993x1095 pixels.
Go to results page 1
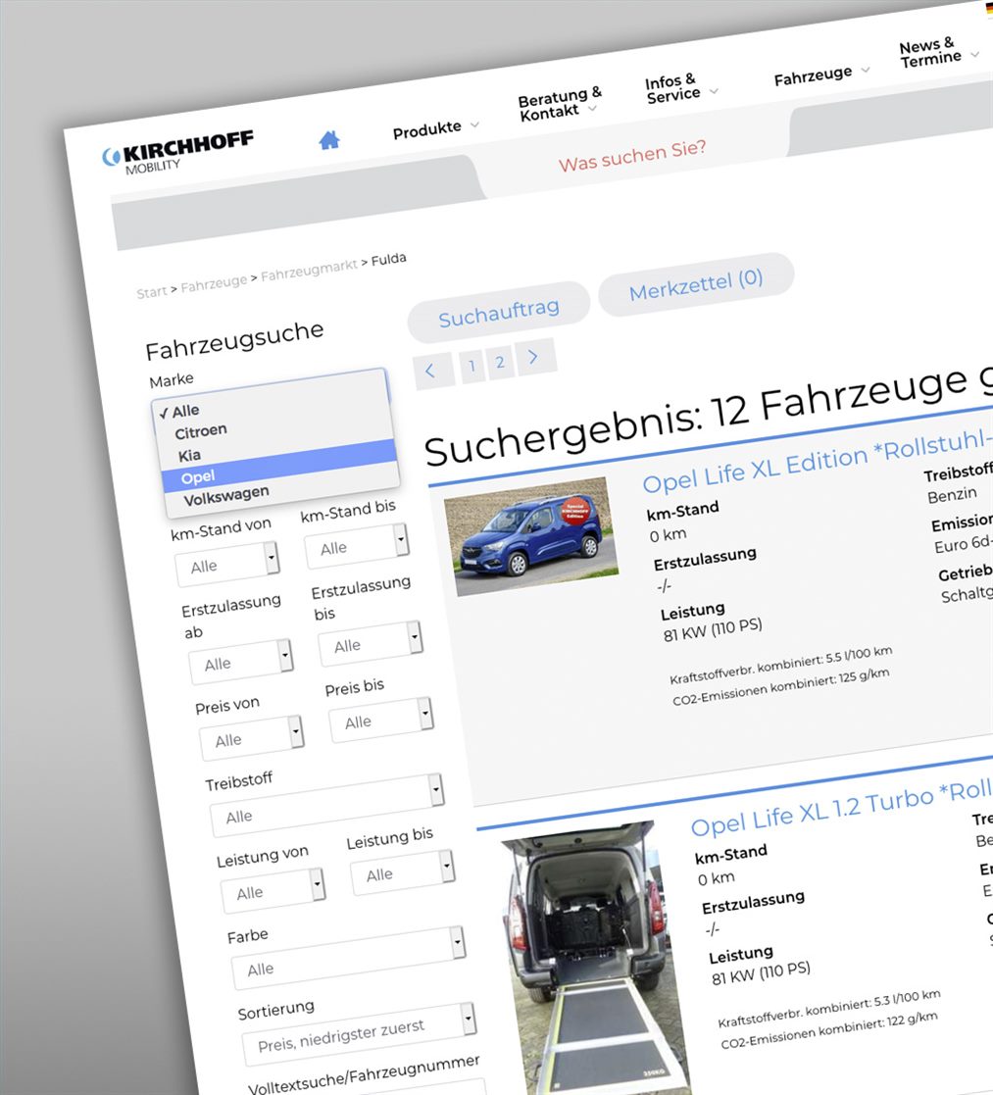pos(472,366)
